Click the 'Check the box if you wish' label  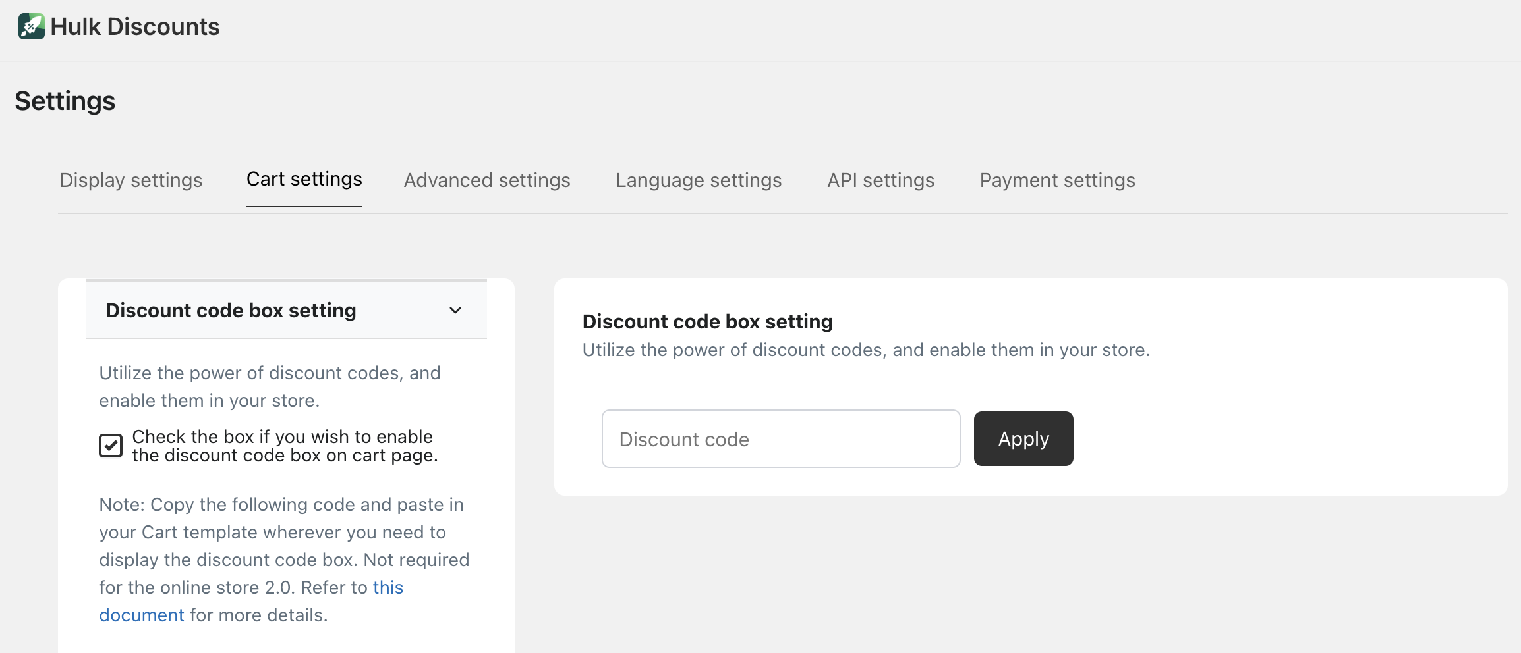click(x=284, y=446)
